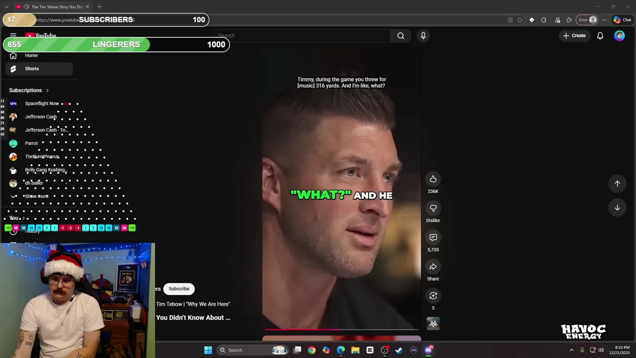
Task: Start voice search with microphone icon
Action: [423, 36]
